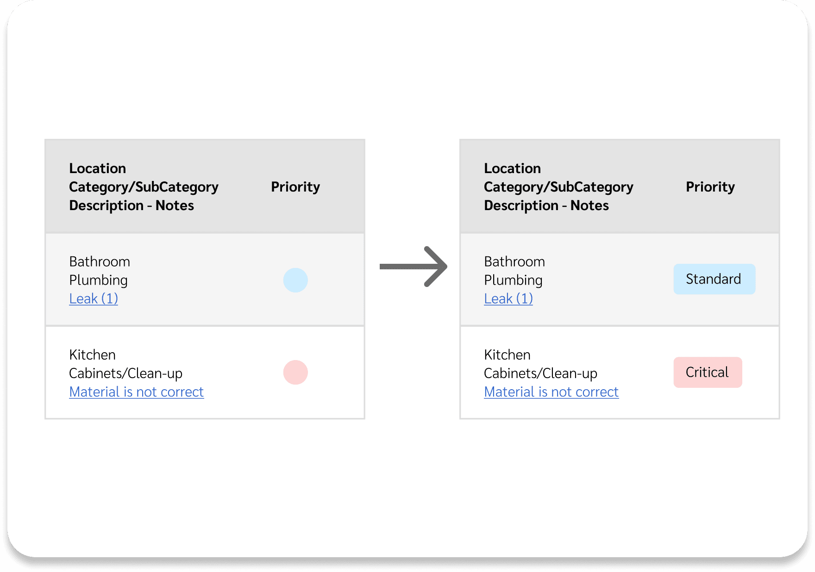Click Kitchen text in the pink dot row

pos(92,354)
